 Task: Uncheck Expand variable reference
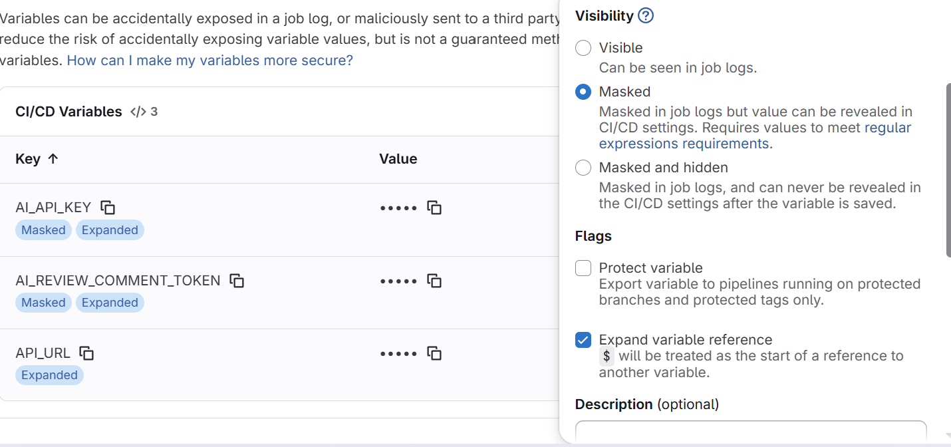tap(583, 340)
